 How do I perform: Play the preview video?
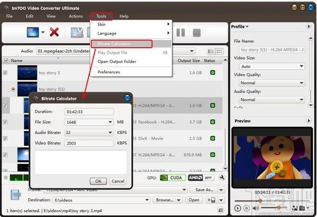click(238, 208)
